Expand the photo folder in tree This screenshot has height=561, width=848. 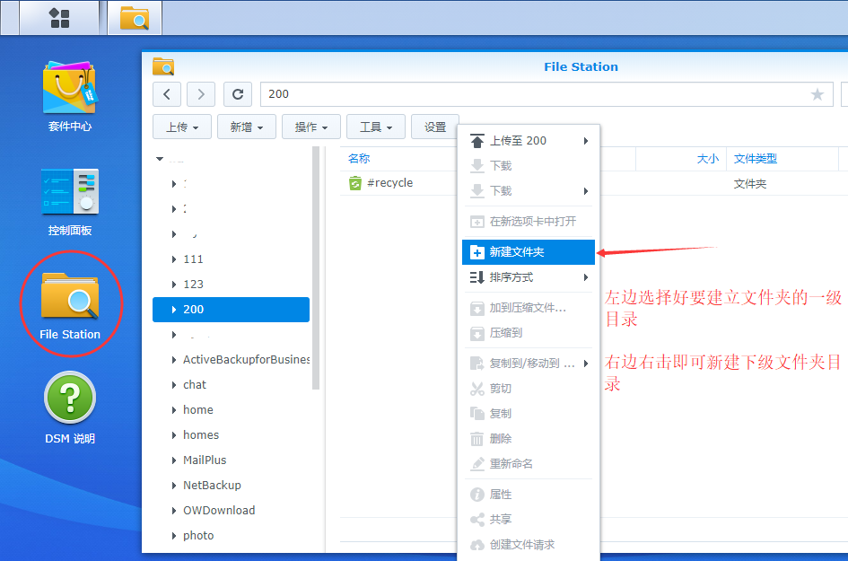[x=174, y=536]
